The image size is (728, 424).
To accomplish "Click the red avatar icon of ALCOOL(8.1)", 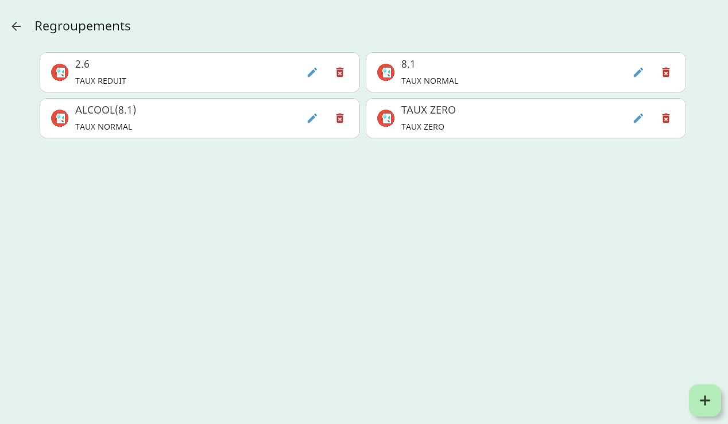I will pos(60,118).
